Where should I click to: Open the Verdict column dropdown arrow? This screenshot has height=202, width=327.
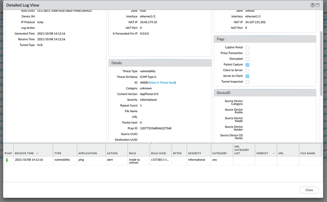(x=274, y=153)
